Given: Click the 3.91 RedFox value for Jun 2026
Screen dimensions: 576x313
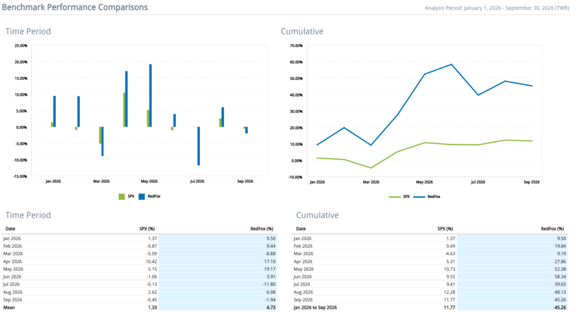Looking at the screenshot, I should coord(271,277).
